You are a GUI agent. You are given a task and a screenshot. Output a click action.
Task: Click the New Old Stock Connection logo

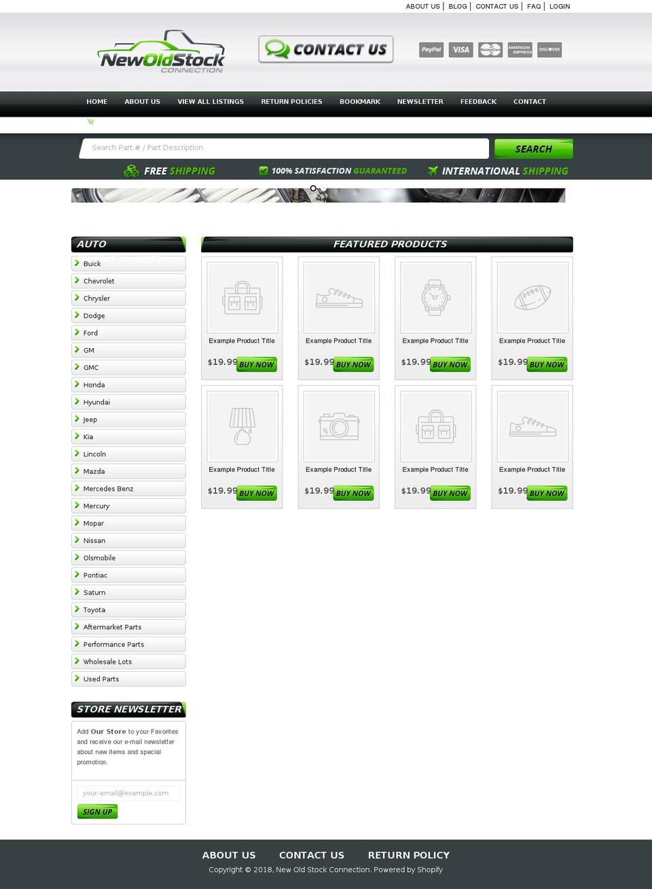pyautogui.click(x=161, y=52)
